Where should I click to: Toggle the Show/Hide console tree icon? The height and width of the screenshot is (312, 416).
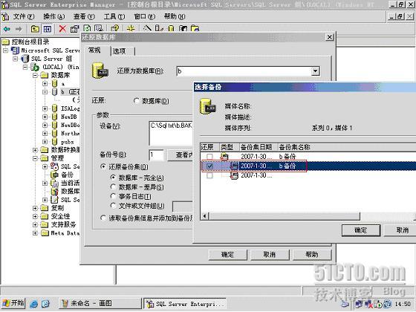48,28
